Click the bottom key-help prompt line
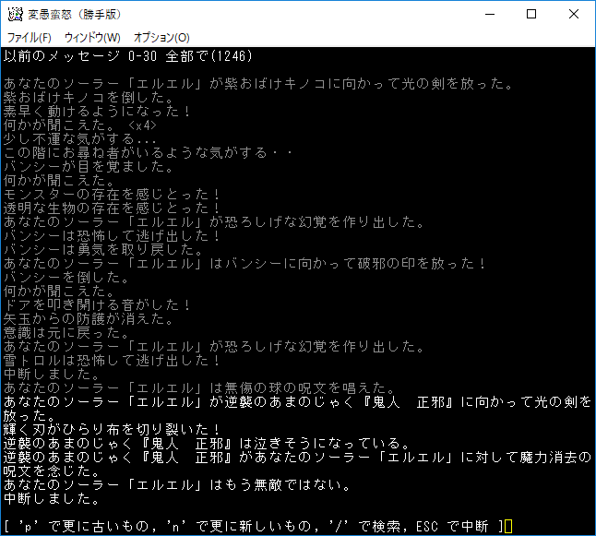This screenshot has height=536, width=596. (x=251, y=526)
